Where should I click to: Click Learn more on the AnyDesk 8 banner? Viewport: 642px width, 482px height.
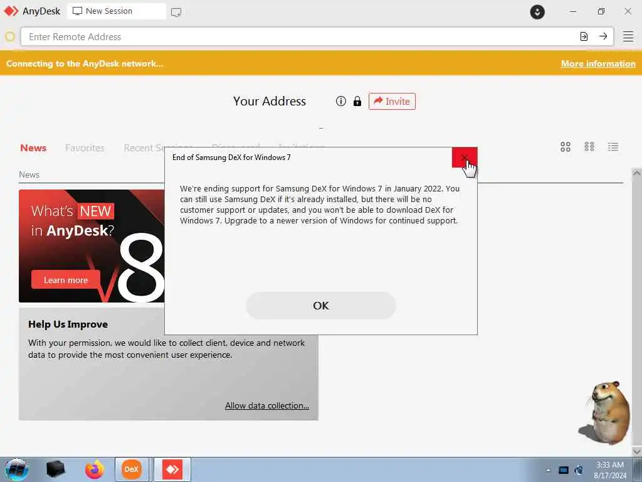coord(65,280)
